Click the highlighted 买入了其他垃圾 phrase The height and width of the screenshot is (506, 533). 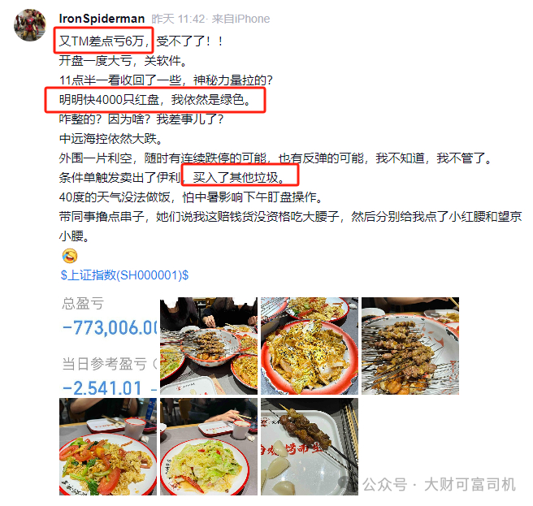[x=240, y=177]
